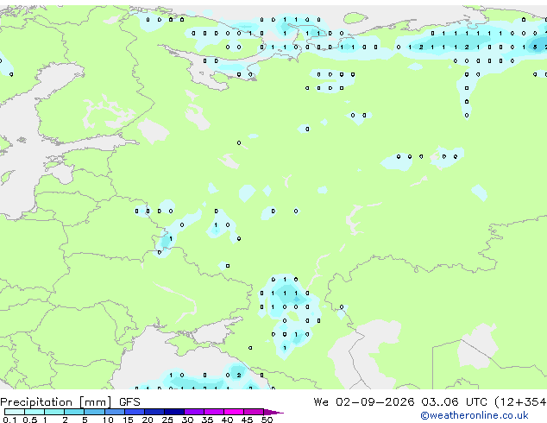Click the 20–25 mm dark blue swatch
This screenshot has width=547, height=423.
point(154,412)
